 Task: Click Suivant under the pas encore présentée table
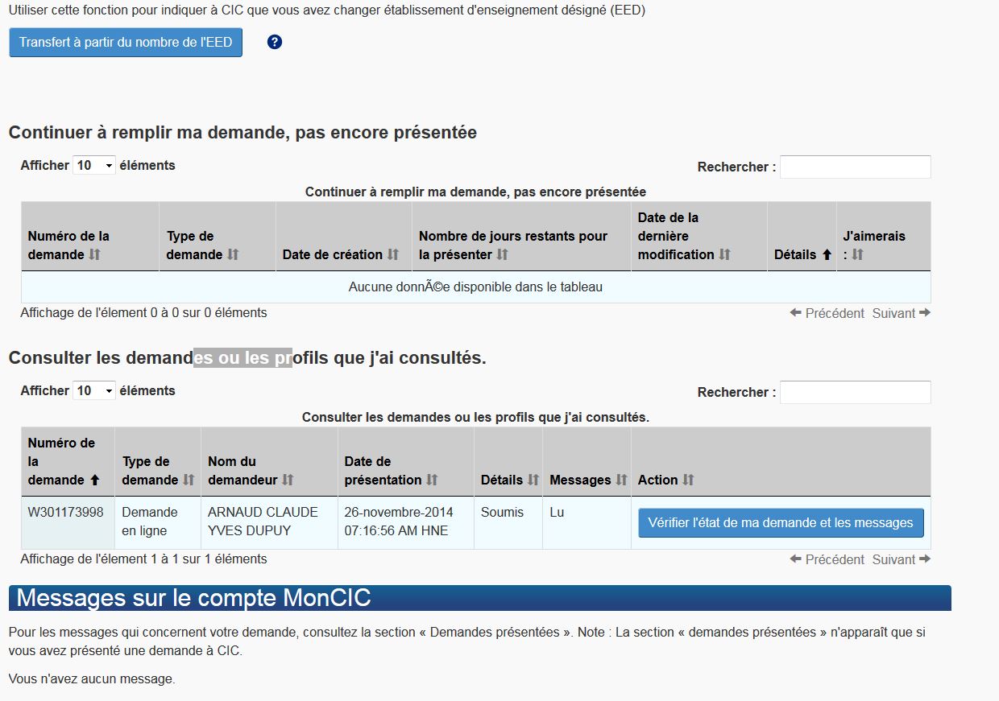coord(902,313)
